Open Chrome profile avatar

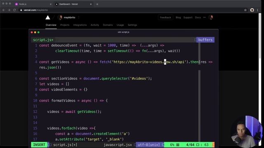tap(252, 10)
